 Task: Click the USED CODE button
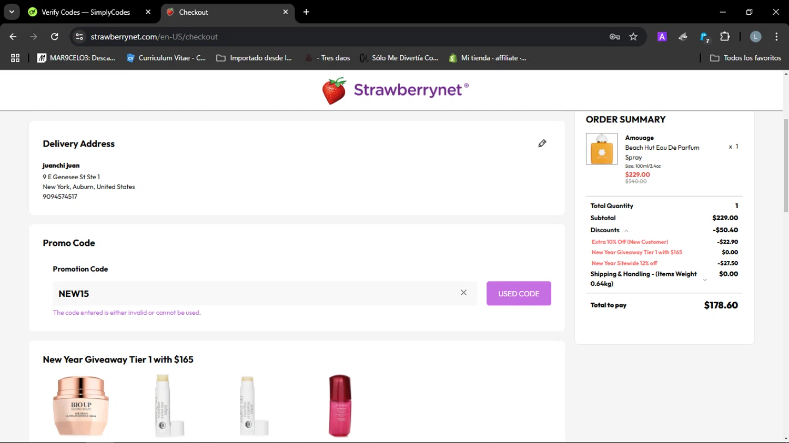pos(519,293)
